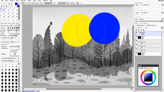Click the clear layer icon

pyautogui.click(x=141, y=30)
